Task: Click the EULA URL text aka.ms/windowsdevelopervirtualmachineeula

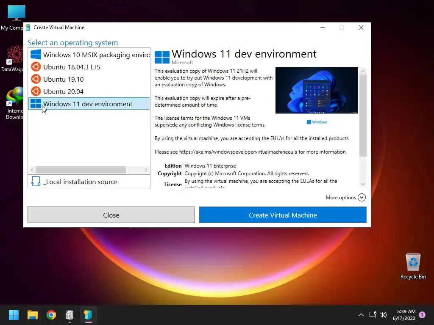Action: 238,152
